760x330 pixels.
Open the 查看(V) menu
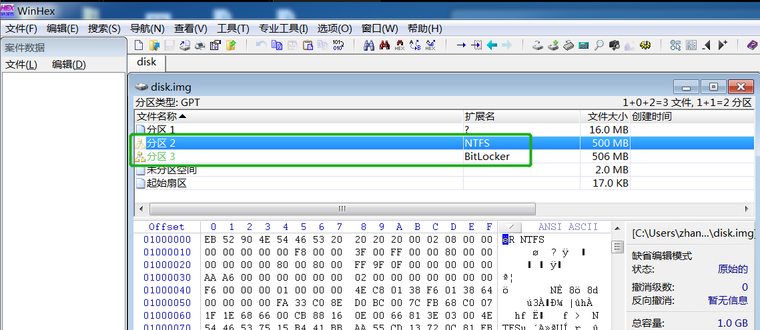coord(190,29)
